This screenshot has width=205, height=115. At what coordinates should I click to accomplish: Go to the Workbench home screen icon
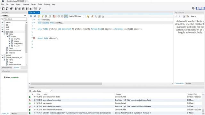click(3, 1)
